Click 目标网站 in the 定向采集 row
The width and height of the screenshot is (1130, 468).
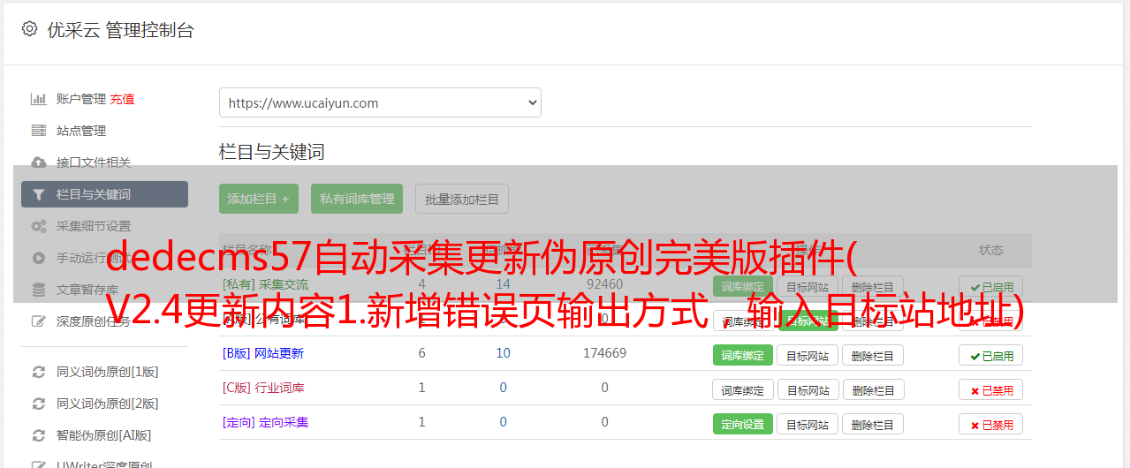click(808, 424)
